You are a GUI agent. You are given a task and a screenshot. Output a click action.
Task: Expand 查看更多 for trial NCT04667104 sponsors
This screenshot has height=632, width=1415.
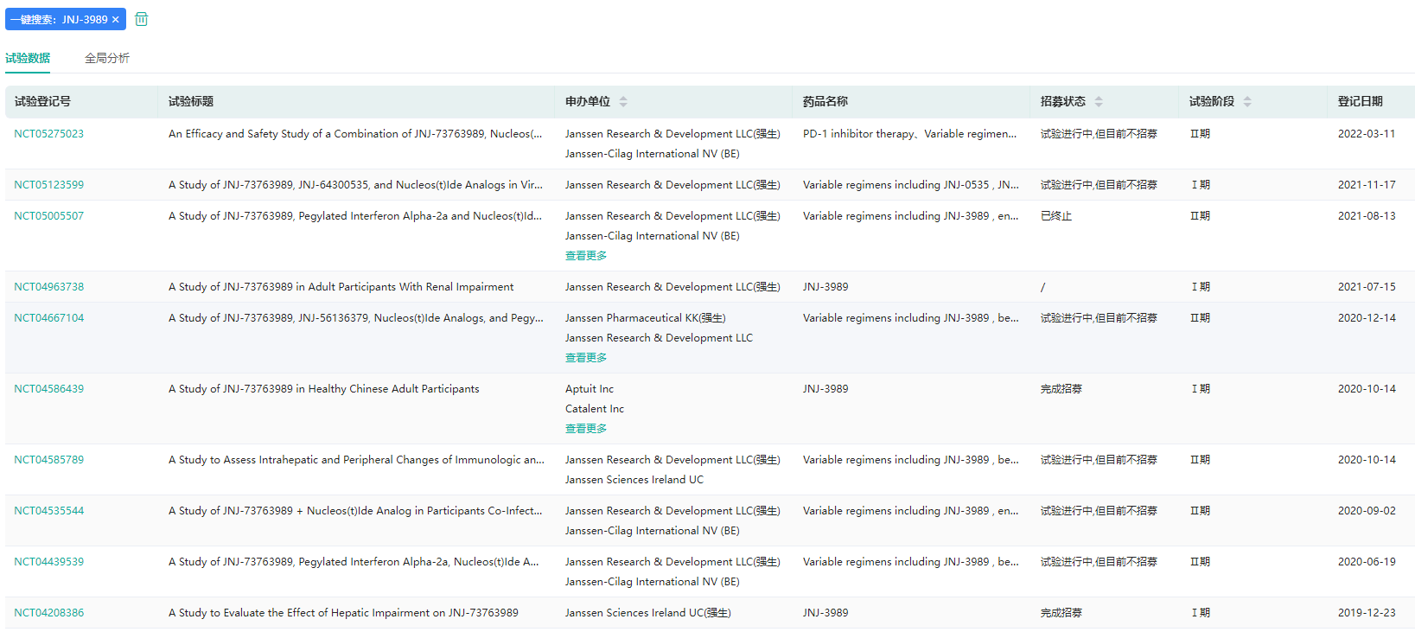click(586, 358)
